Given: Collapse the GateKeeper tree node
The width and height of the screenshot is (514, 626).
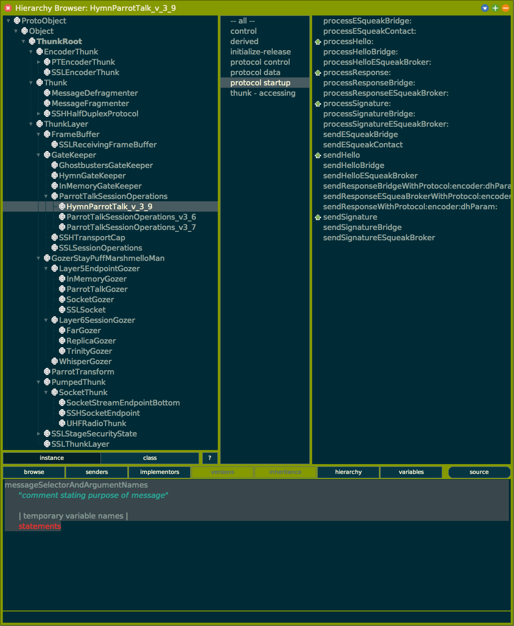Looking at the screenshot, I should [x=38, y=155].
